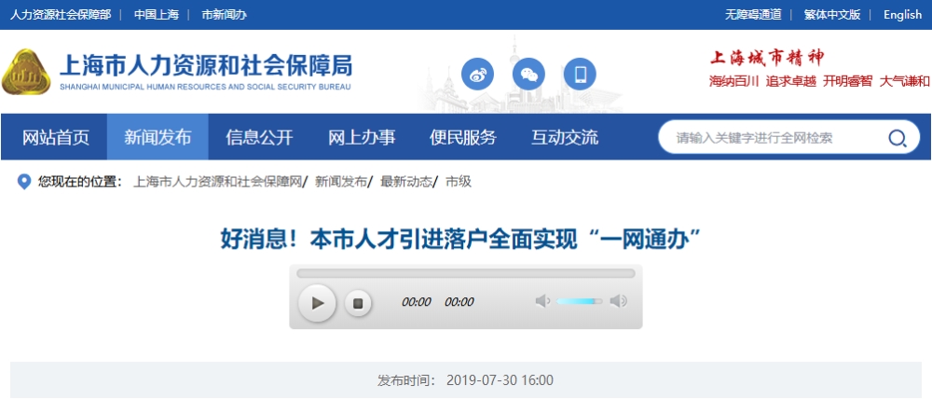Screen dimensions: 932x399
Task: Set max volume with right speaker icon
Action: (618, 301)
